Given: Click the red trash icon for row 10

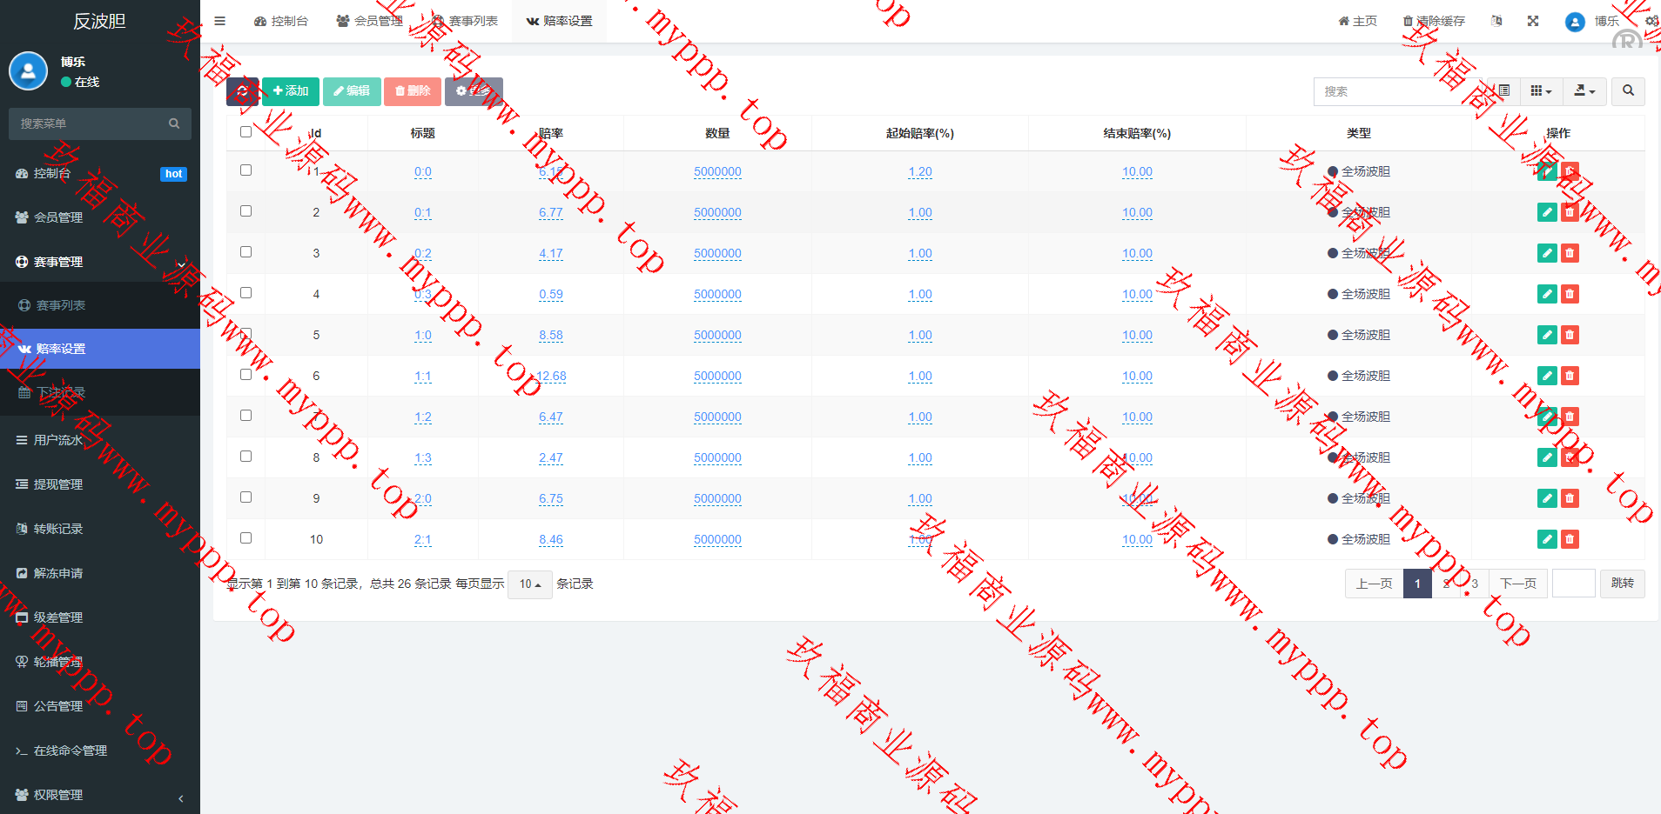Looking at the screenshot, I should (1570, 539).
